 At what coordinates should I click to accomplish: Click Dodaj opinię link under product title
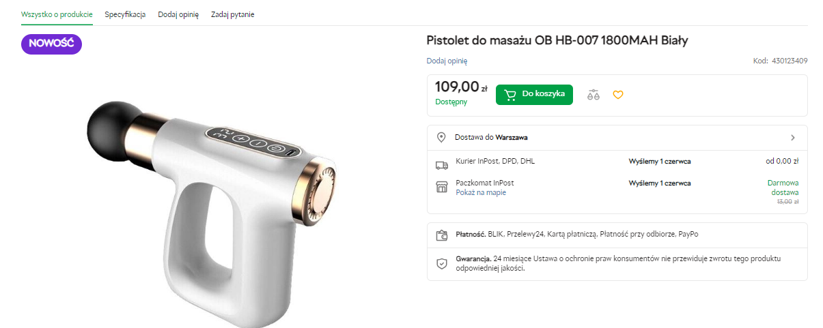447,61
